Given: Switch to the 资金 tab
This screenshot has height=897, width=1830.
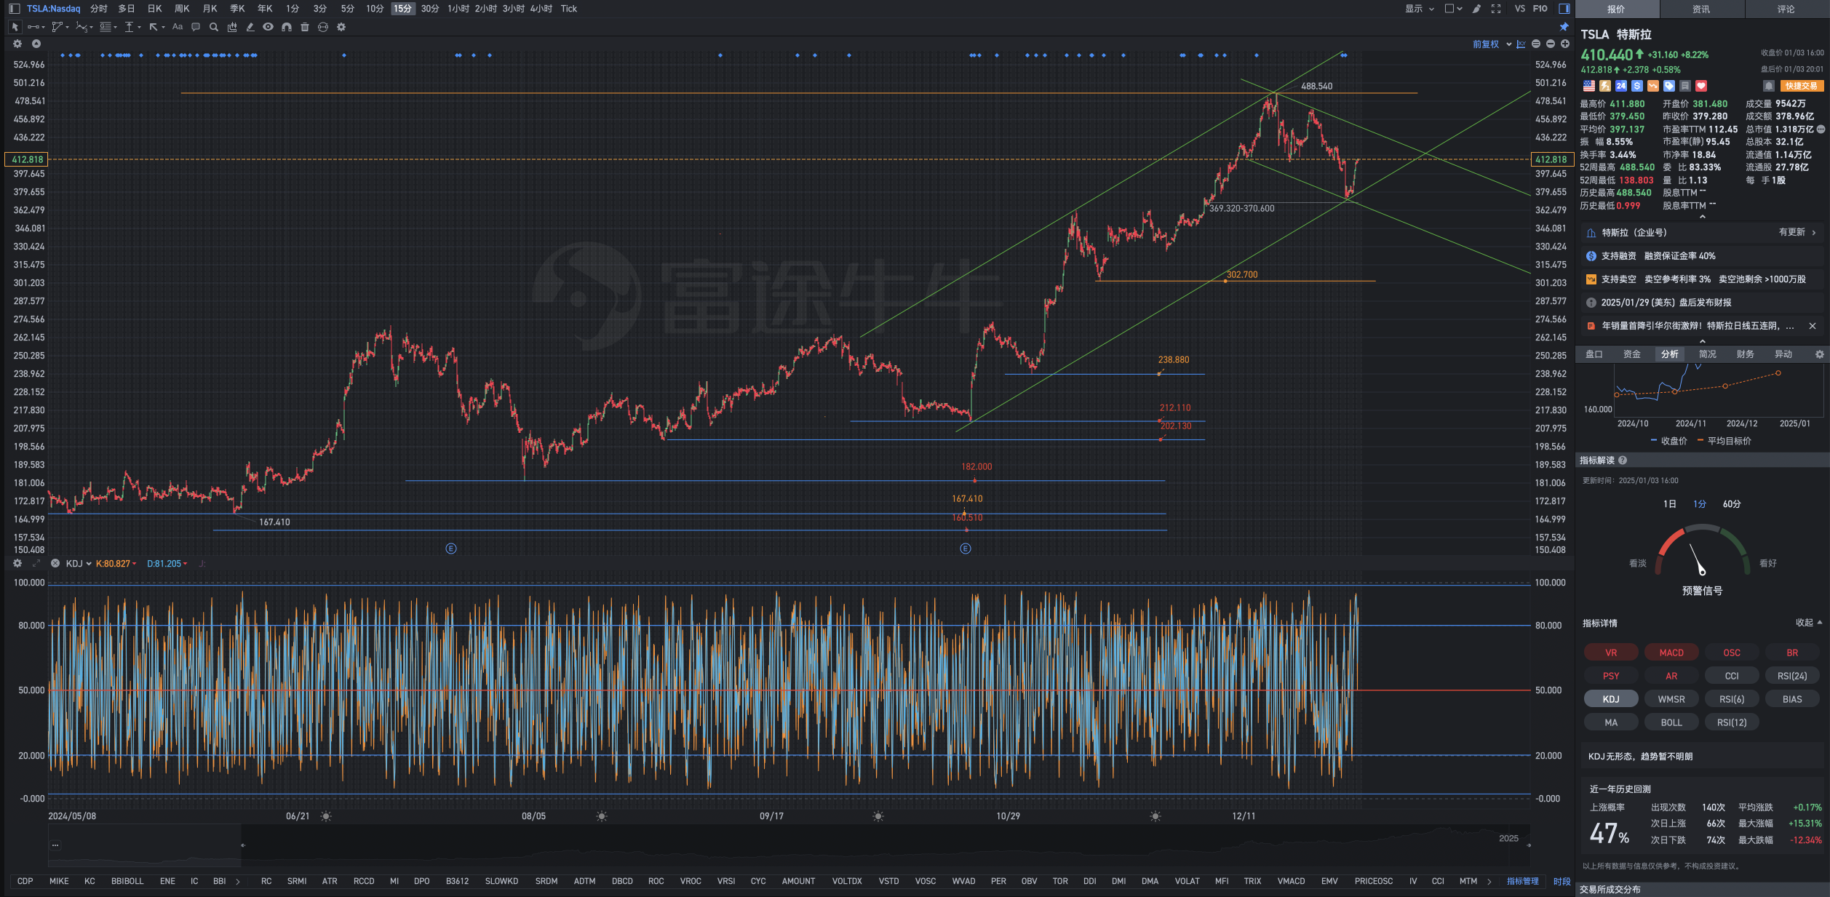Looking at the screenshot, I should (x=1632, y=354).
